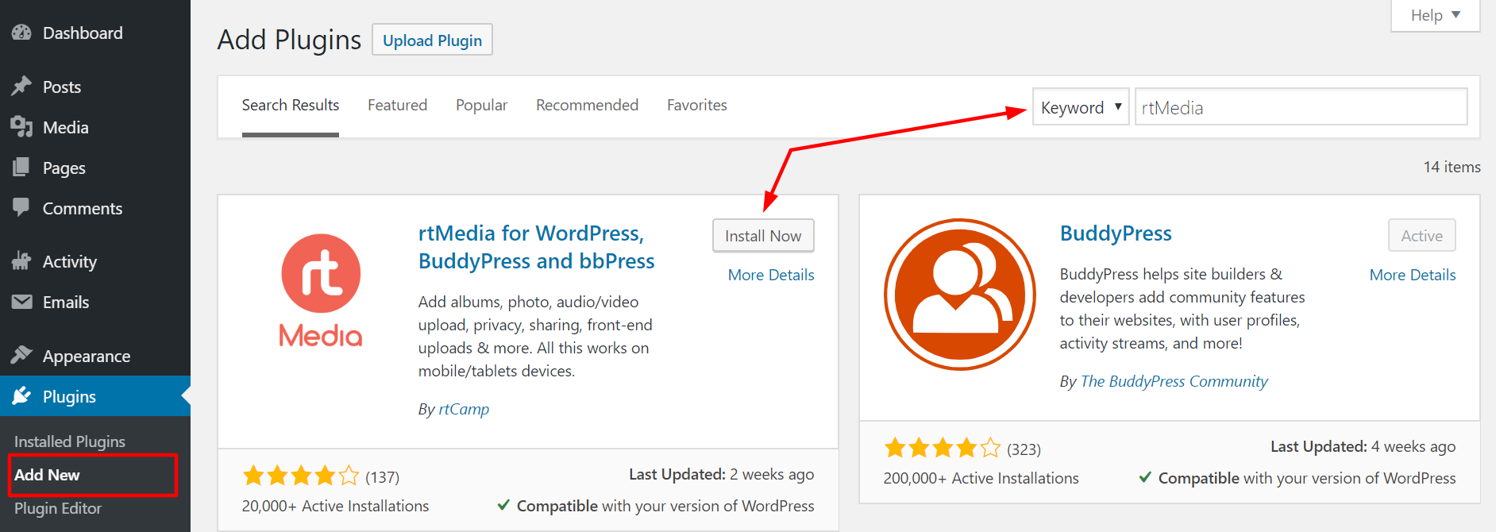Image resolution: width=1496 pixels, height=532 pixels.
Task: Click the Plugins plug icon
Action: (x=21, y=395)
